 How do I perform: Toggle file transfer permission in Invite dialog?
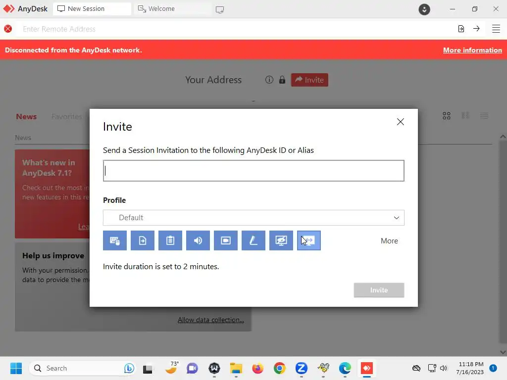click(x=143, y=240)
